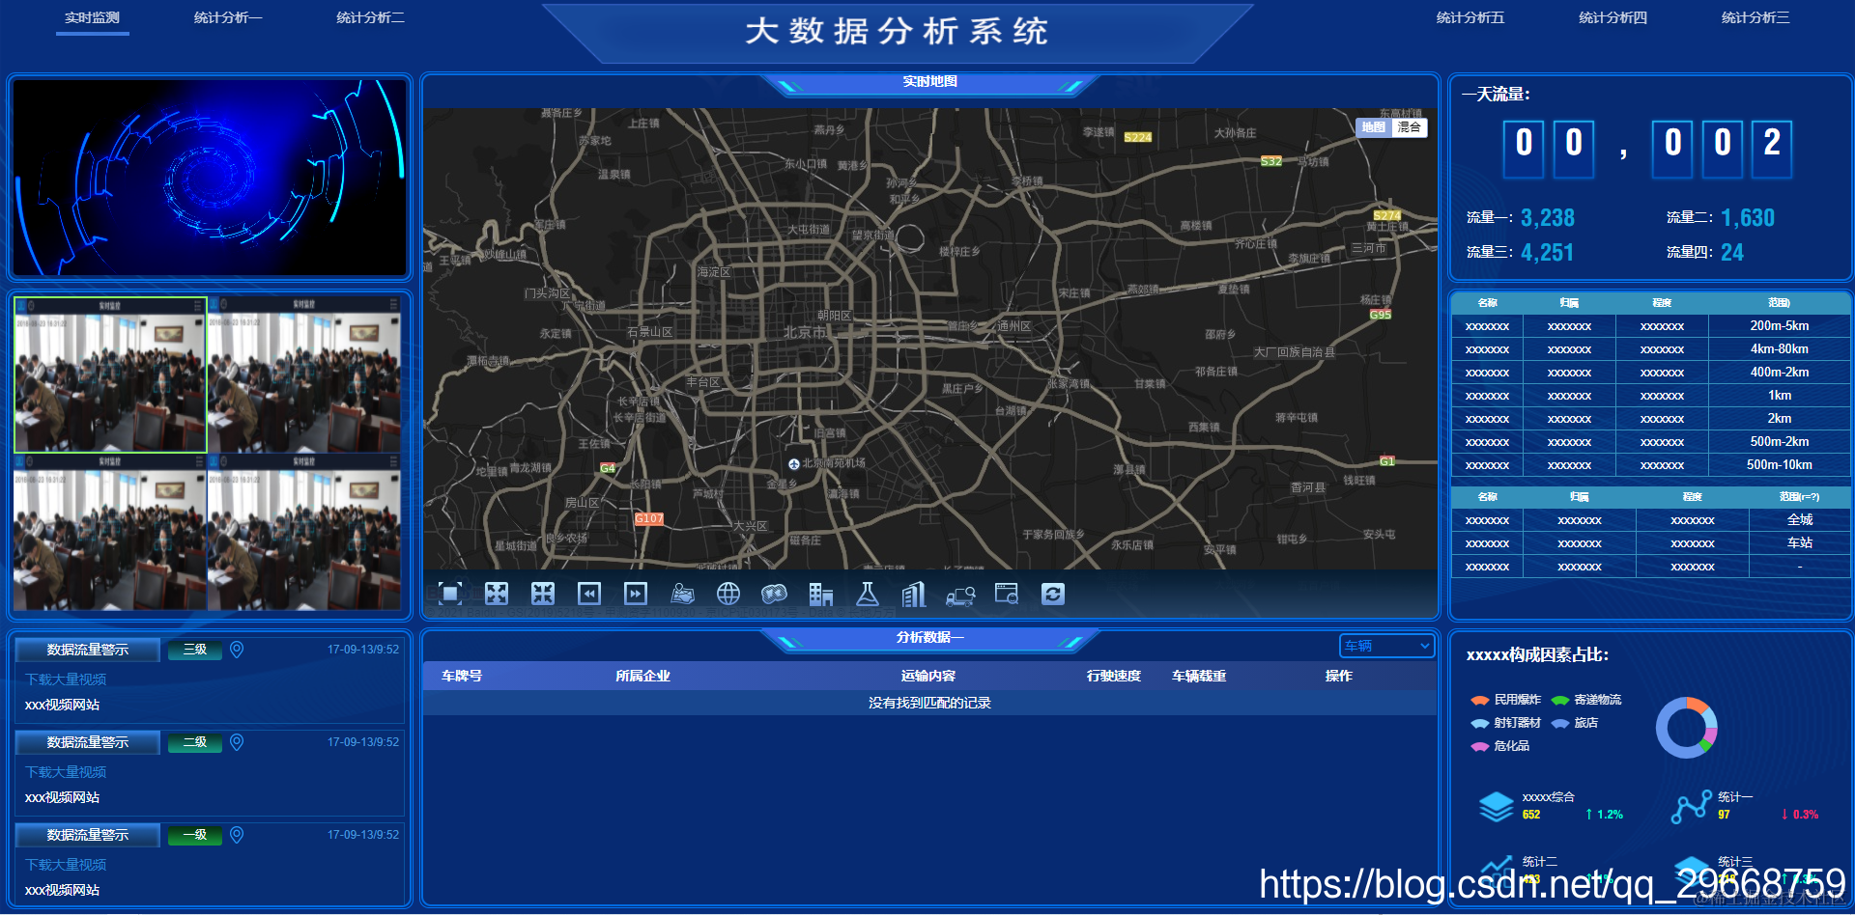
Task: Click location pin next to 三级 alert
Action: 237,650
